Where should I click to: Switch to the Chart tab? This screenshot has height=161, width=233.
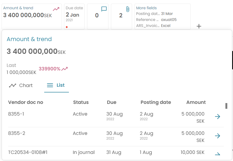pyautogui.click(x=21, y=85)
